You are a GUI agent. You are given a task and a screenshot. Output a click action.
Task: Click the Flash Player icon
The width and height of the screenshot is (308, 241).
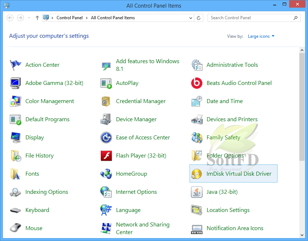coord(106,156)
